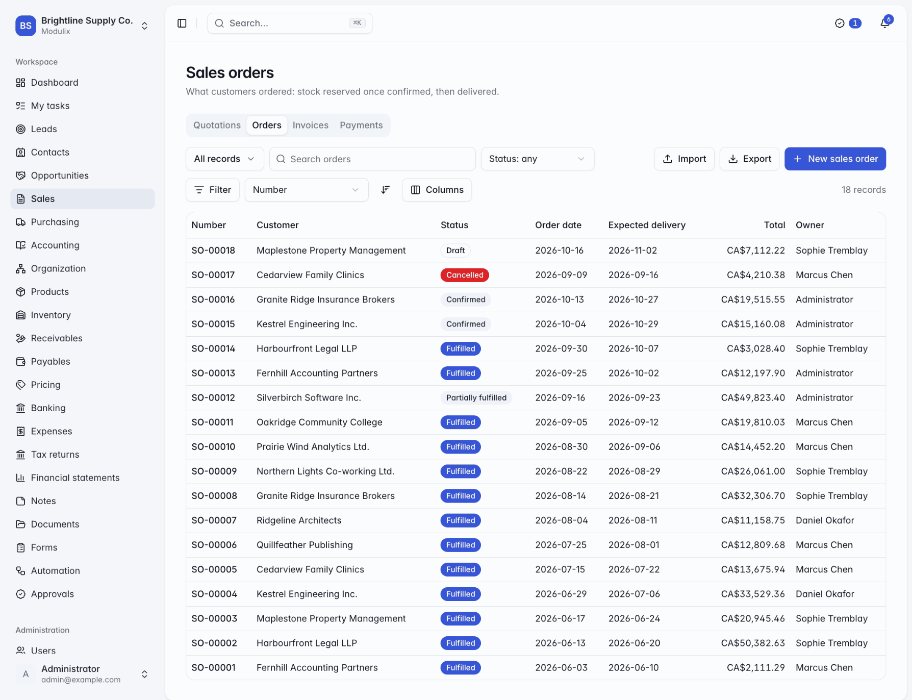912x700 pixels.
Task: Focus the Search orders field
Action: pos(372,159)
